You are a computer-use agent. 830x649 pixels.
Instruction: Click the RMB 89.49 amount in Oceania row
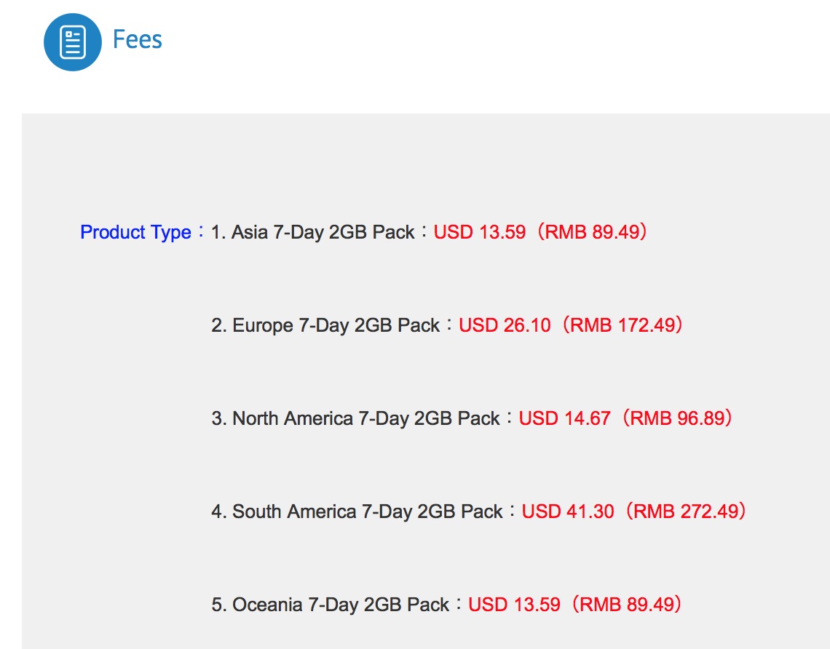[626, 605]
